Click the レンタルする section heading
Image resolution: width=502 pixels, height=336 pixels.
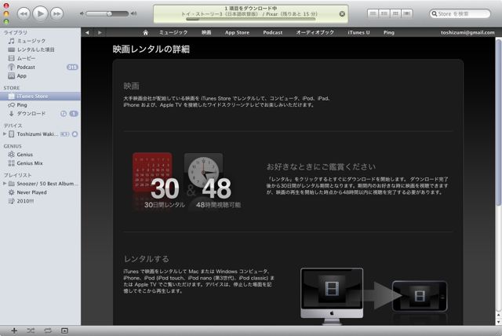147,259
